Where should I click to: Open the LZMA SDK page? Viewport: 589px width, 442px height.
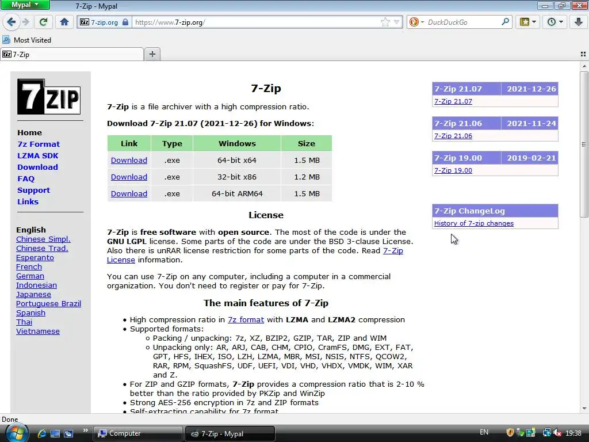[37, 155]
